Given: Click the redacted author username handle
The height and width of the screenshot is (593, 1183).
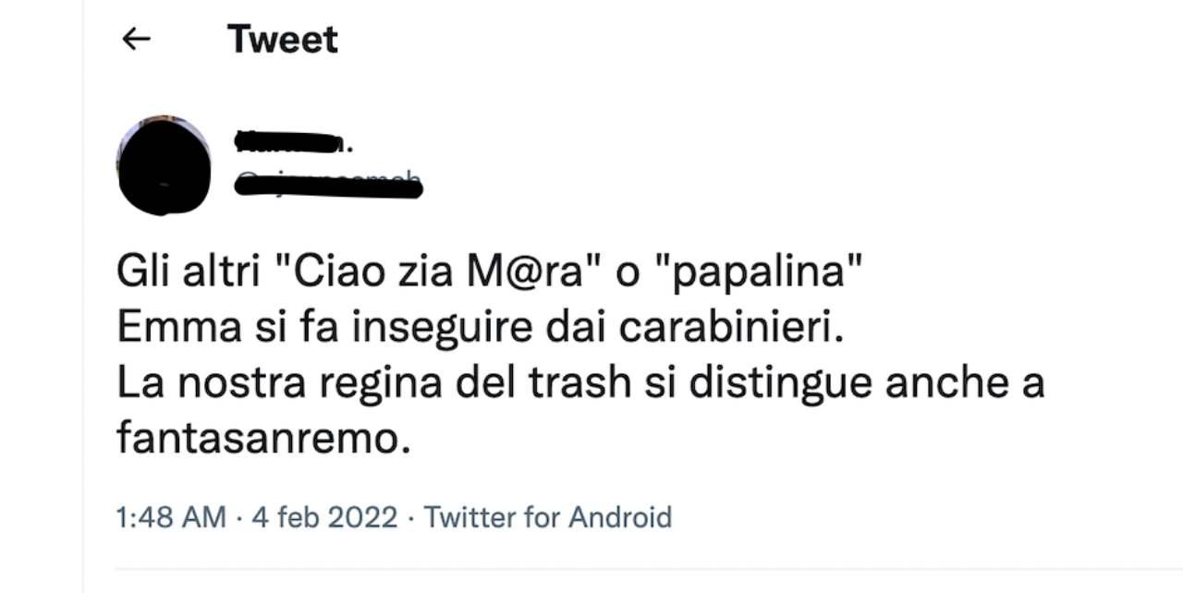Looking at the screenshot, I should point(328,186).
